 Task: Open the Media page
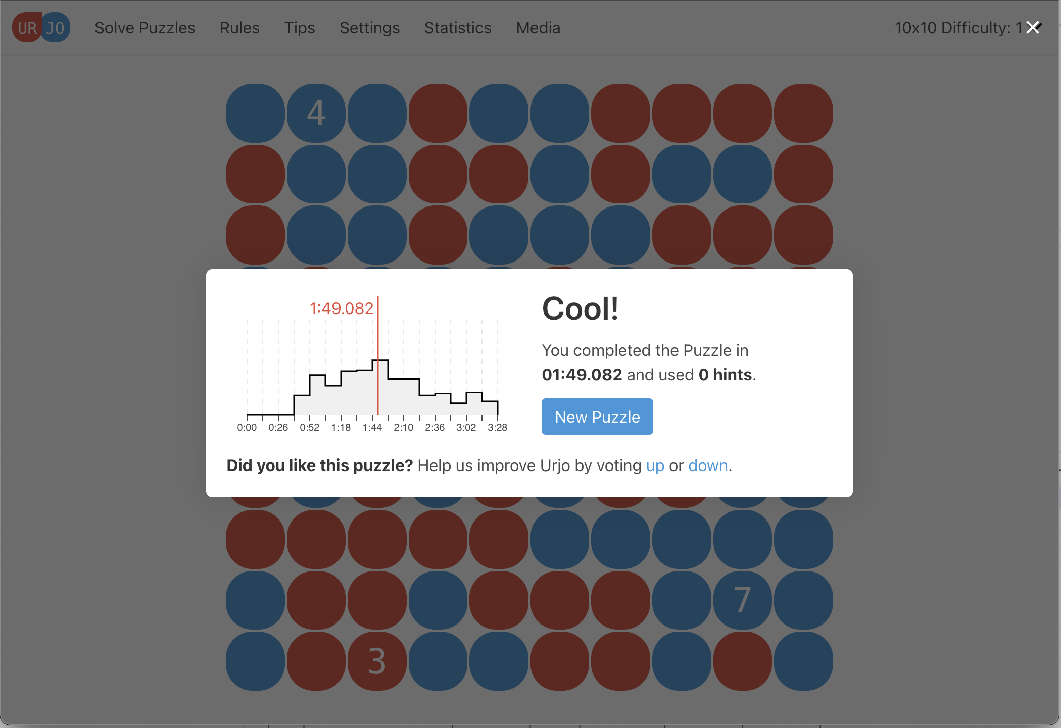click(538, 28)
